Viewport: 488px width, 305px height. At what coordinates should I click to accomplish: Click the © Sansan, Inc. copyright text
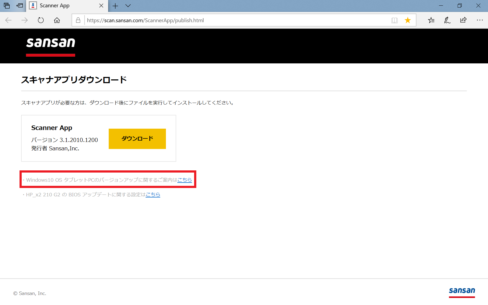point(30,293)
